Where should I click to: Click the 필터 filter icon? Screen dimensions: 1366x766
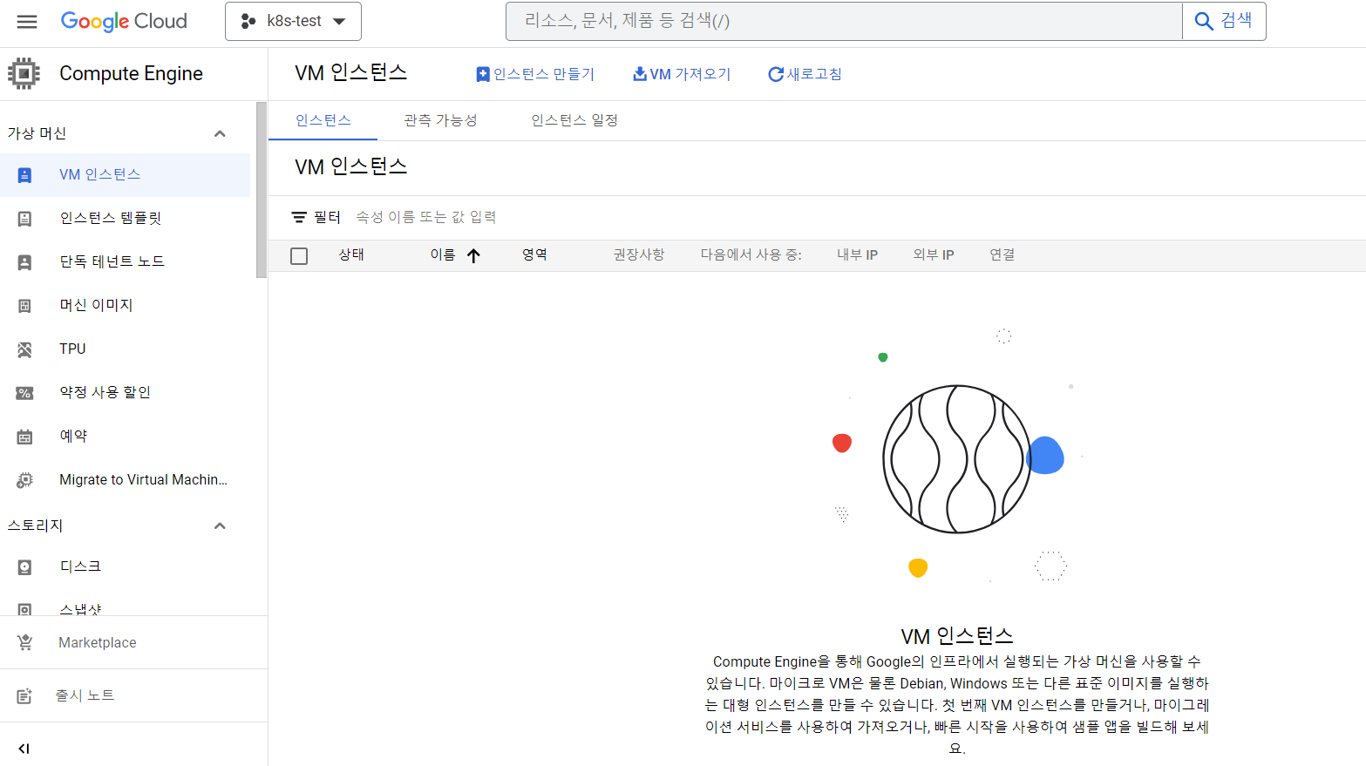pos(299,217)
